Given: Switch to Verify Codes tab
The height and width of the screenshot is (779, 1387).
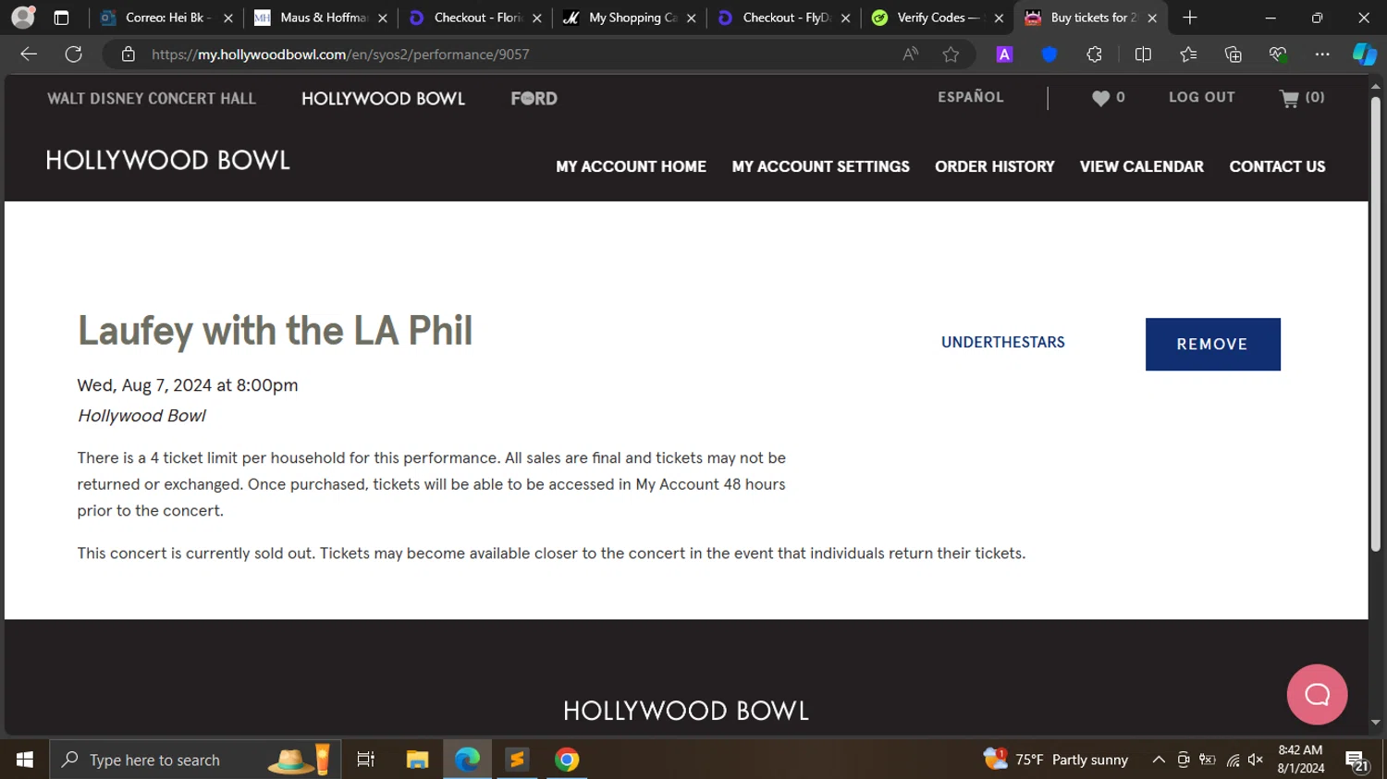Looking at the screenshot, I should 939,18.
